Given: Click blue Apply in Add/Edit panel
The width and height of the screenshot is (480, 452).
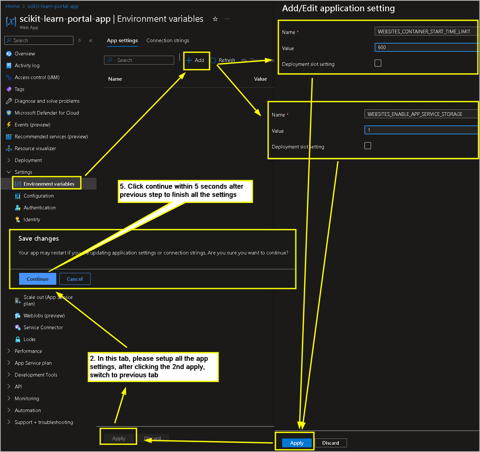Looking at the screenshot, I should (296, 443).
